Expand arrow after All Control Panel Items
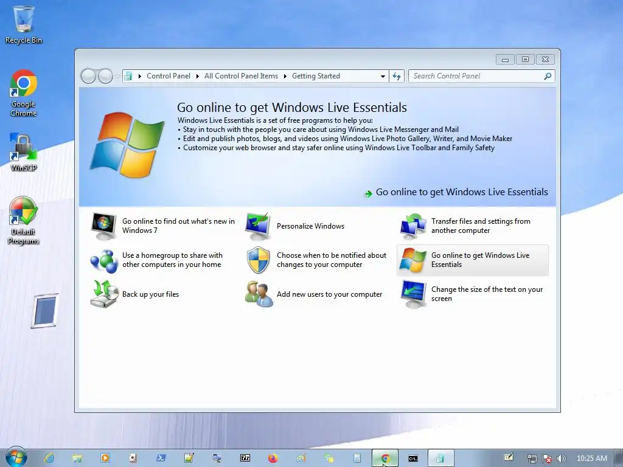The image size is (623, 467). [x=285, y=76]
